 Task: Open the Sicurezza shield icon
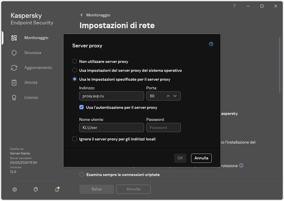pos(14,53)
